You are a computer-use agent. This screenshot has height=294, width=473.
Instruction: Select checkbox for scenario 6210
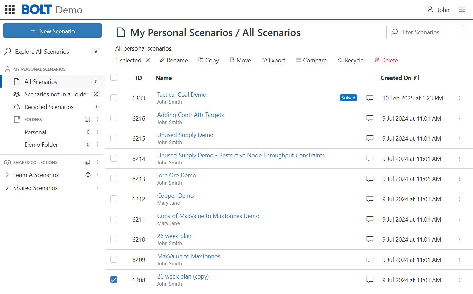[114, 239]
